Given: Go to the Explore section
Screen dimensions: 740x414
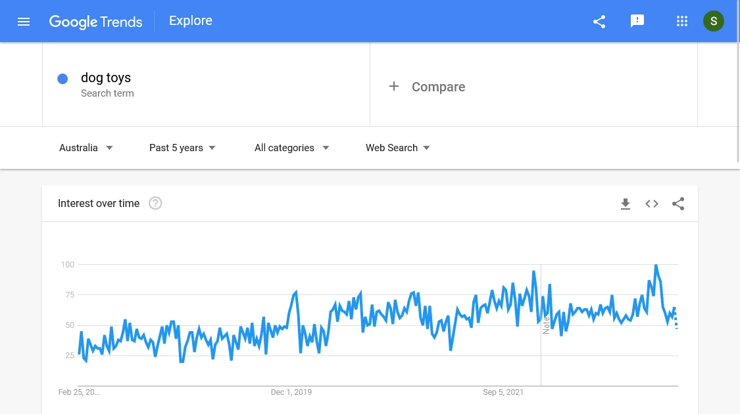Looking at the screenshot, I should click(191, 21).
